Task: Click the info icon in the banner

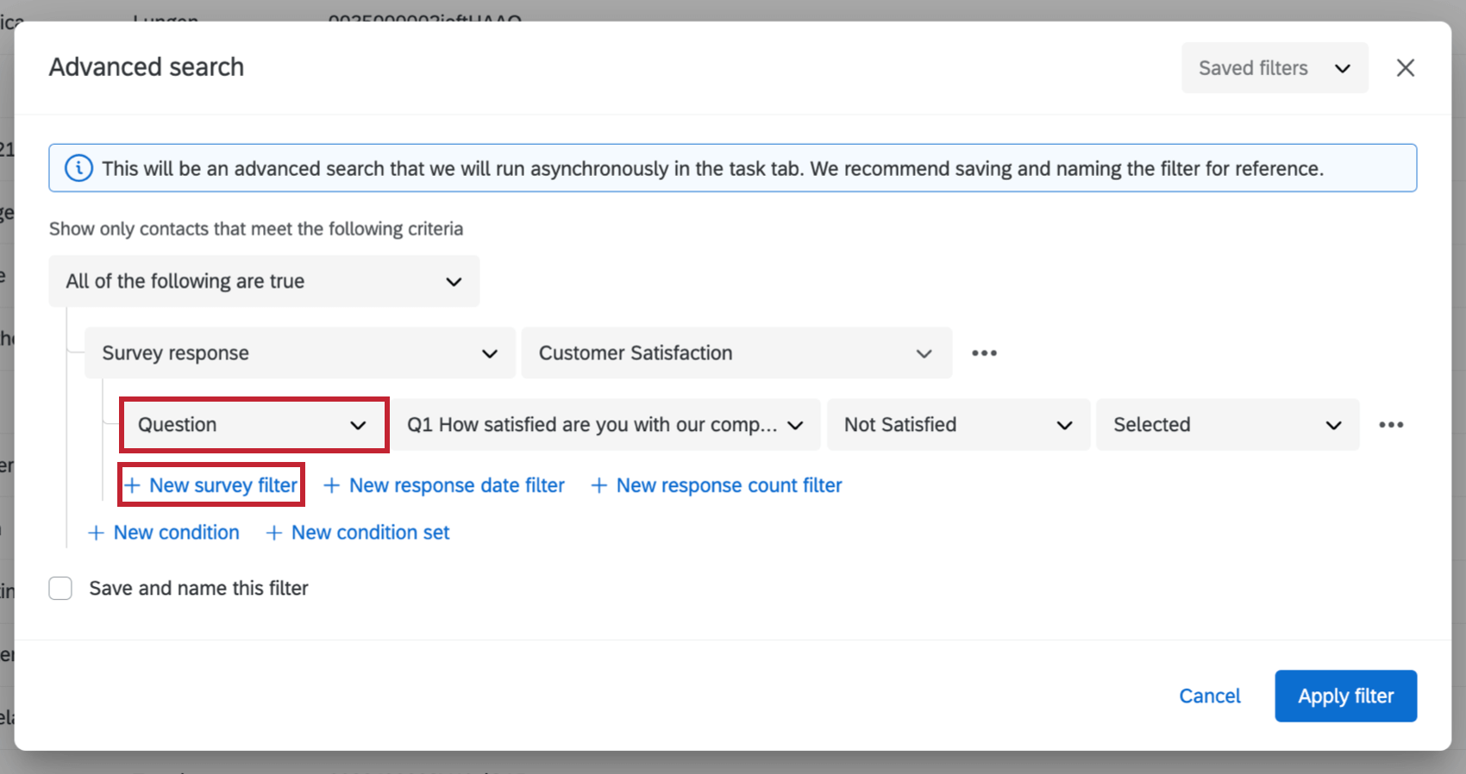Action: coord(78,168)
